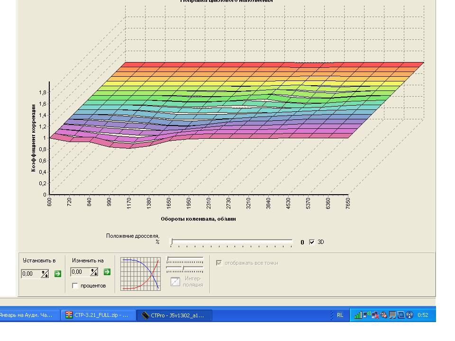Viewport: 455px width, 341px height.
Task: Click the radio tower tray icon
Action: coord(409,315)
